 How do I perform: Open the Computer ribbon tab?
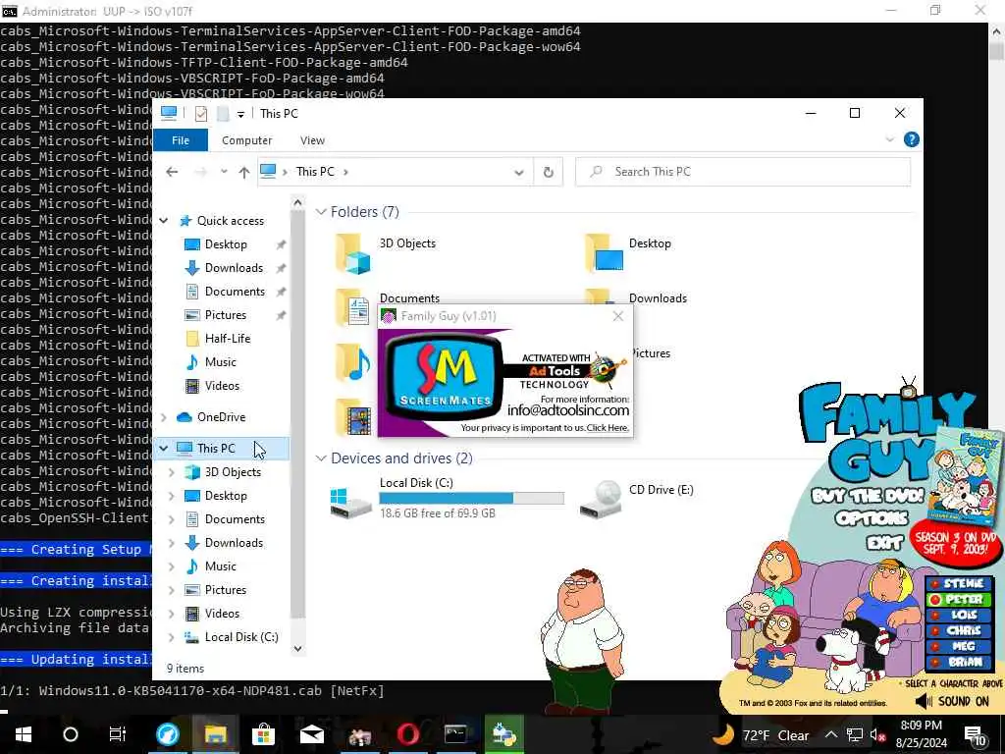246,140
